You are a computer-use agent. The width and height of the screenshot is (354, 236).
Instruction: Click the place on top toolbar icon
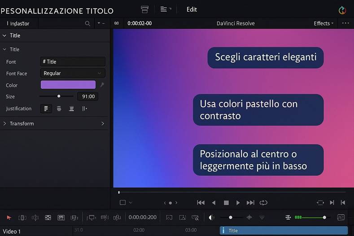point(105,218)
